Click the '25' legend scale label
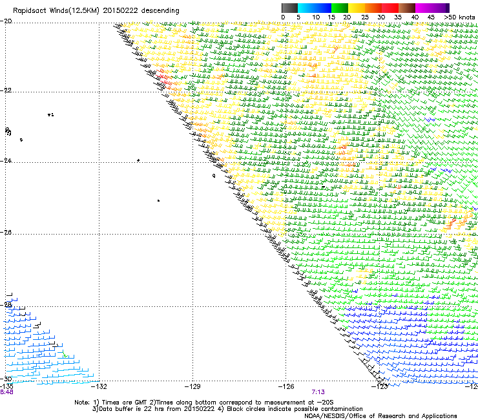This screenshot has height=420, width=478. (x=365, y=17)
